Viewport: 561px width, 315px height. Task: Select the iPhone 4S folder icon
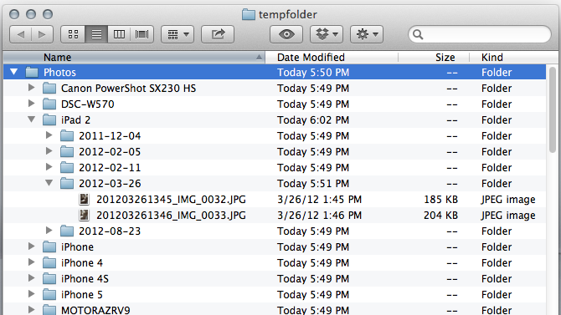click(x=49, y=278)
